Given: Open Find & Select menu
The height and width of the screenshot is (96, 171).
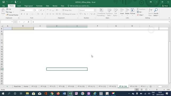Looking at the screenshot, I should [x=156, y=12].
